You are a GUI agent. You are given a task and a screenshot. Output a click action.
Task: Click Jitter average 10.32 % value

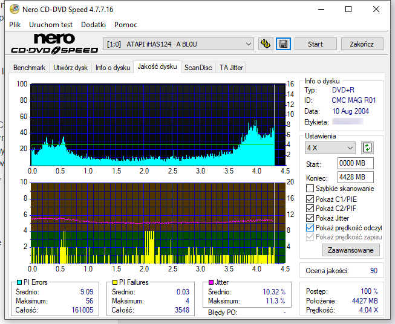click(274, 292)
